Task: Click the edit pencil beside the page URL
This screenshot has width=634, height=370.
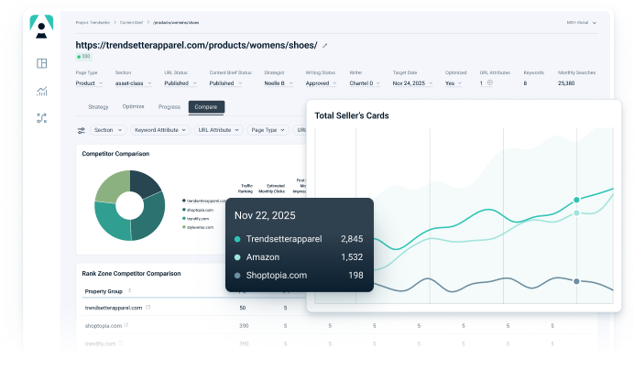Action: click(324, 45)
